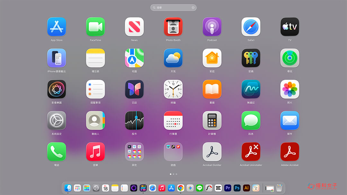The image size is (347, 195).
Task: Launch the Apple TV app
Action: 290,27
